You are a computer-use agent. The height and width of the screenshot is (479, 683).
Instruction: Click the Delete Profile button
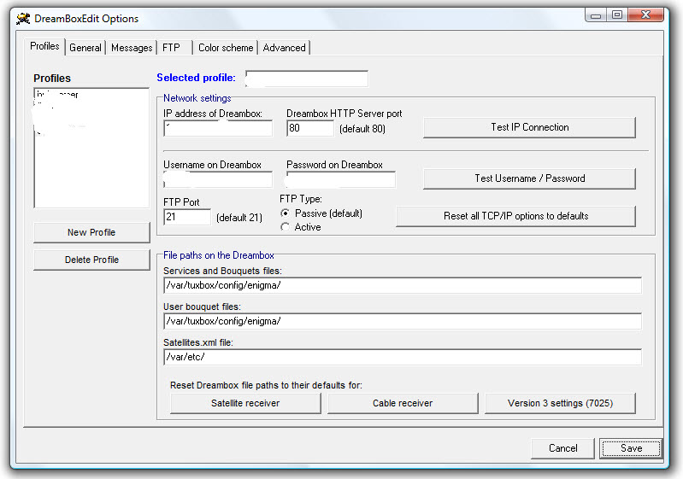tap(91, 260)
